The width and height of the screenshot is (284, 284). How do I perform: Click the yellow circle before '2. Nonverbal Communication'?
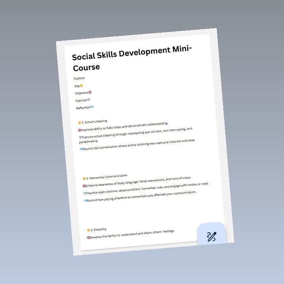(x=84, y=179)
